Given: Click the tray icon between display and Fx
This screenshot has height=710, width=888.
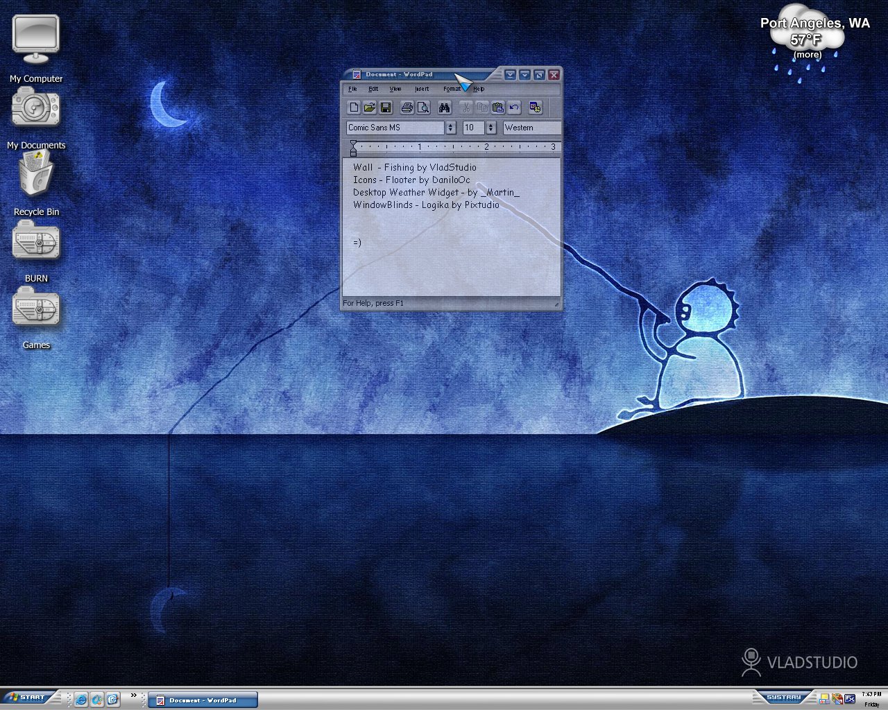Looking at the screenshot, I should tap(837, 699).
